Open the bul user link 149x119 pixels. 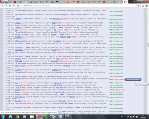(x=55, y=30)
